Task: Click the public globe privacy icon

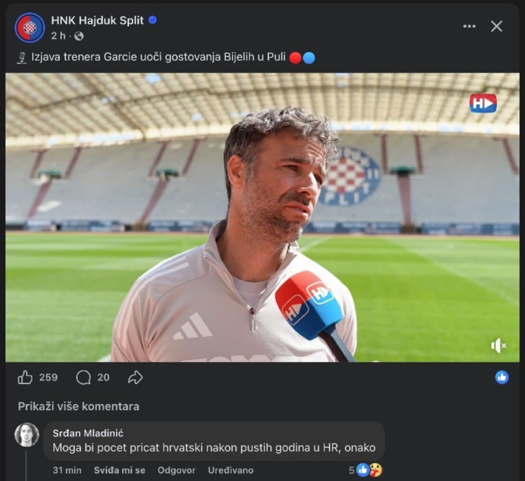Action: (79, 36)
